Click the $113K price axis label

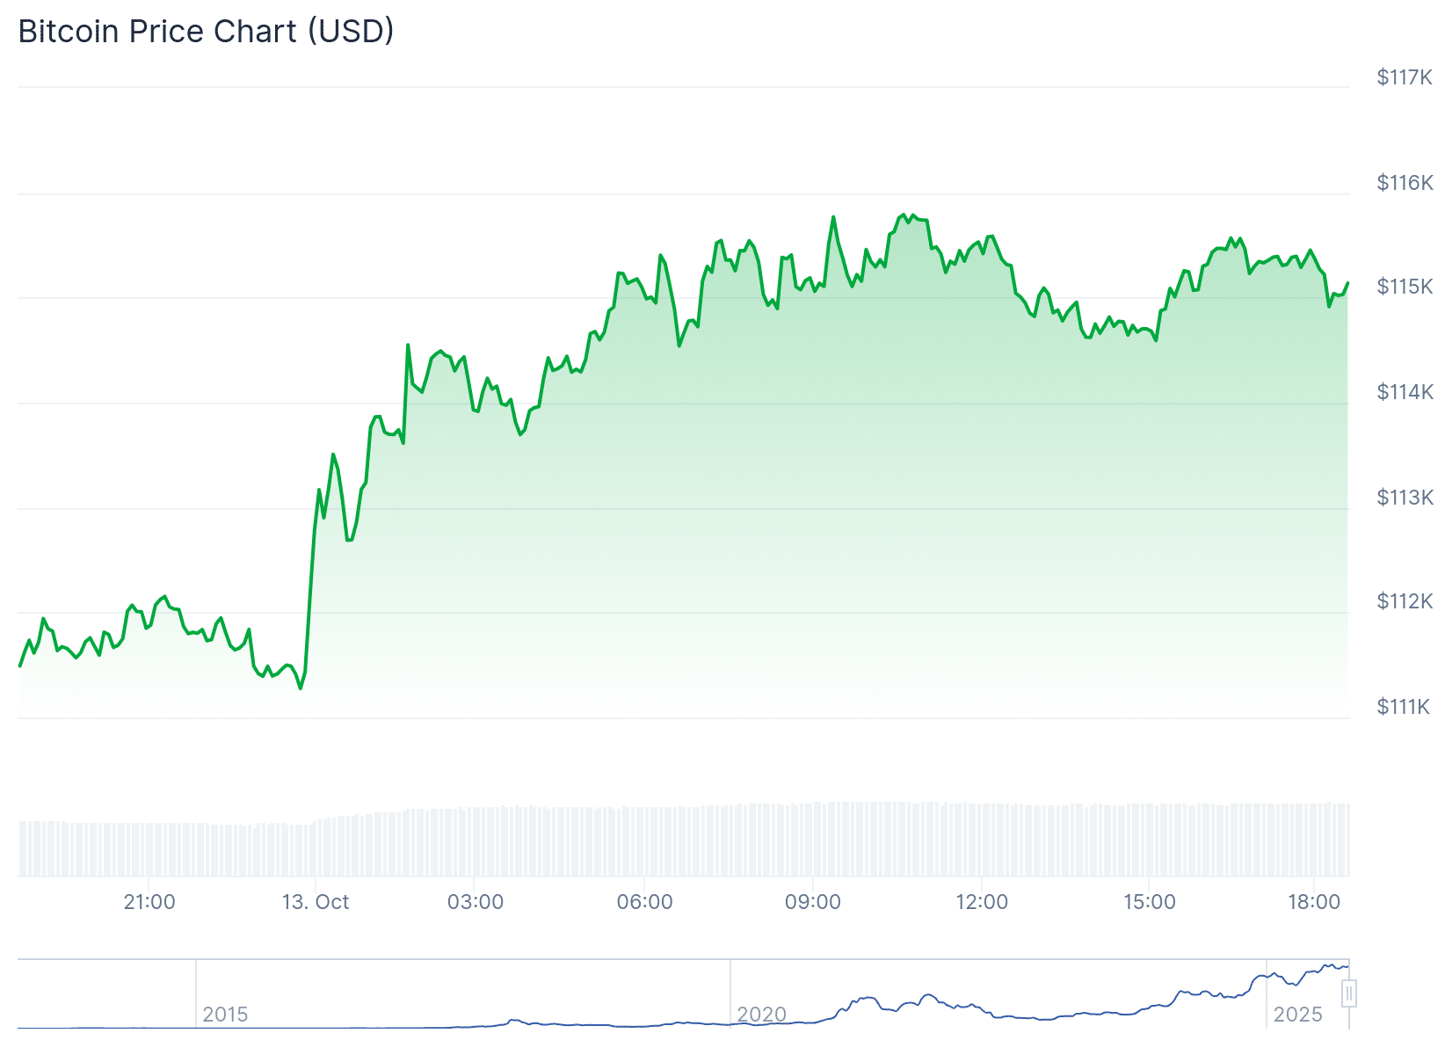pyautogui.click(x=1405, y=498)
